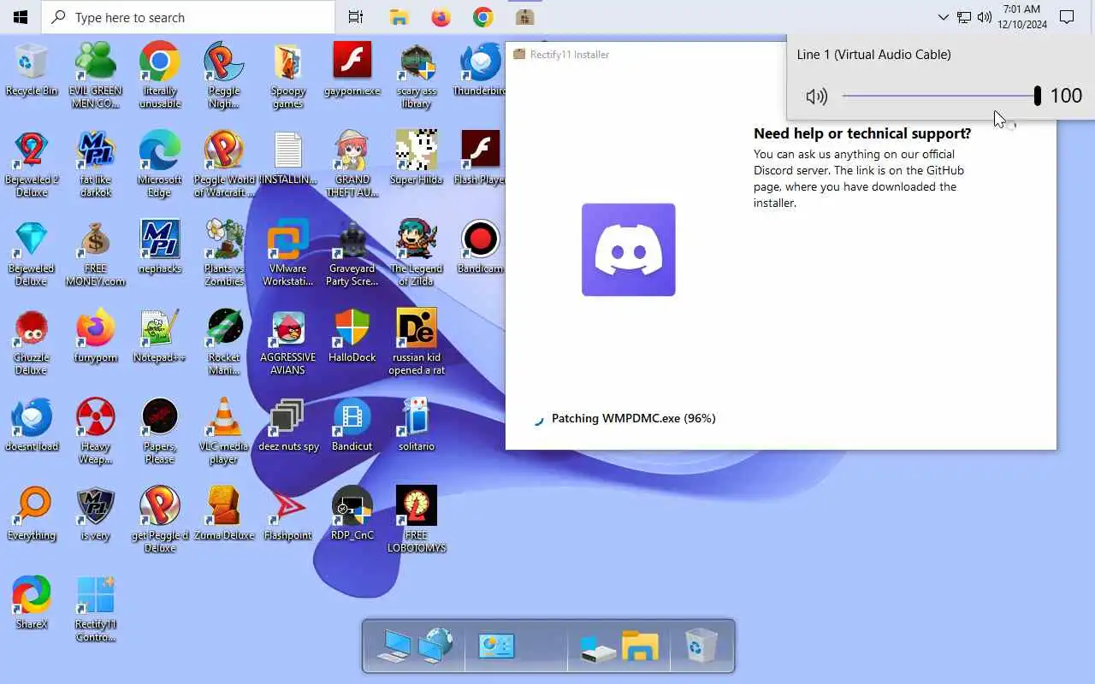Open the Spoopy games folder

288,75
